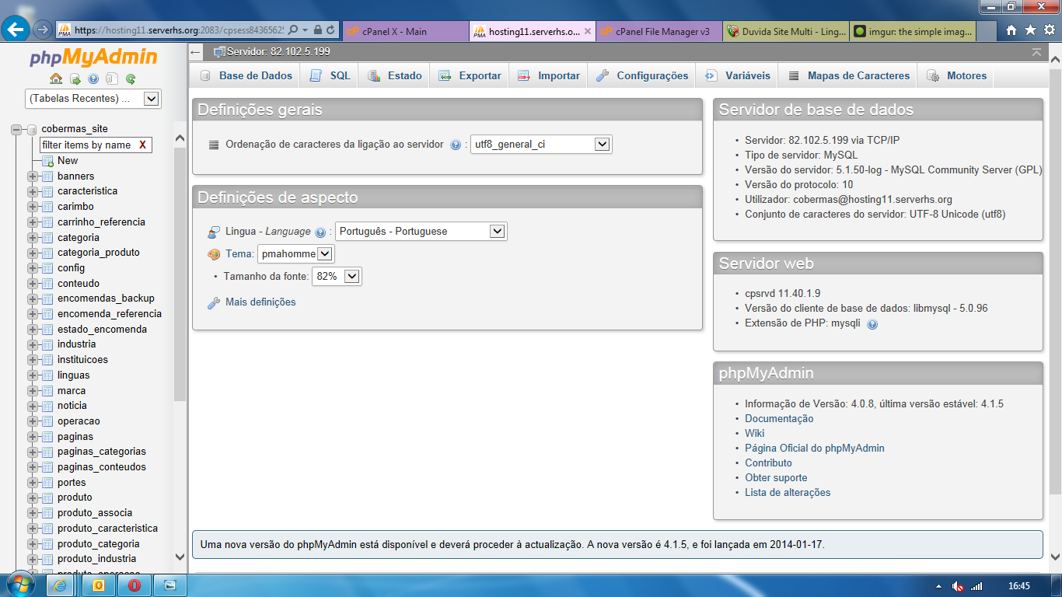Click the green reload navigation icon
The width and height of the screenshot is (1062, 597).
[131, 79]
